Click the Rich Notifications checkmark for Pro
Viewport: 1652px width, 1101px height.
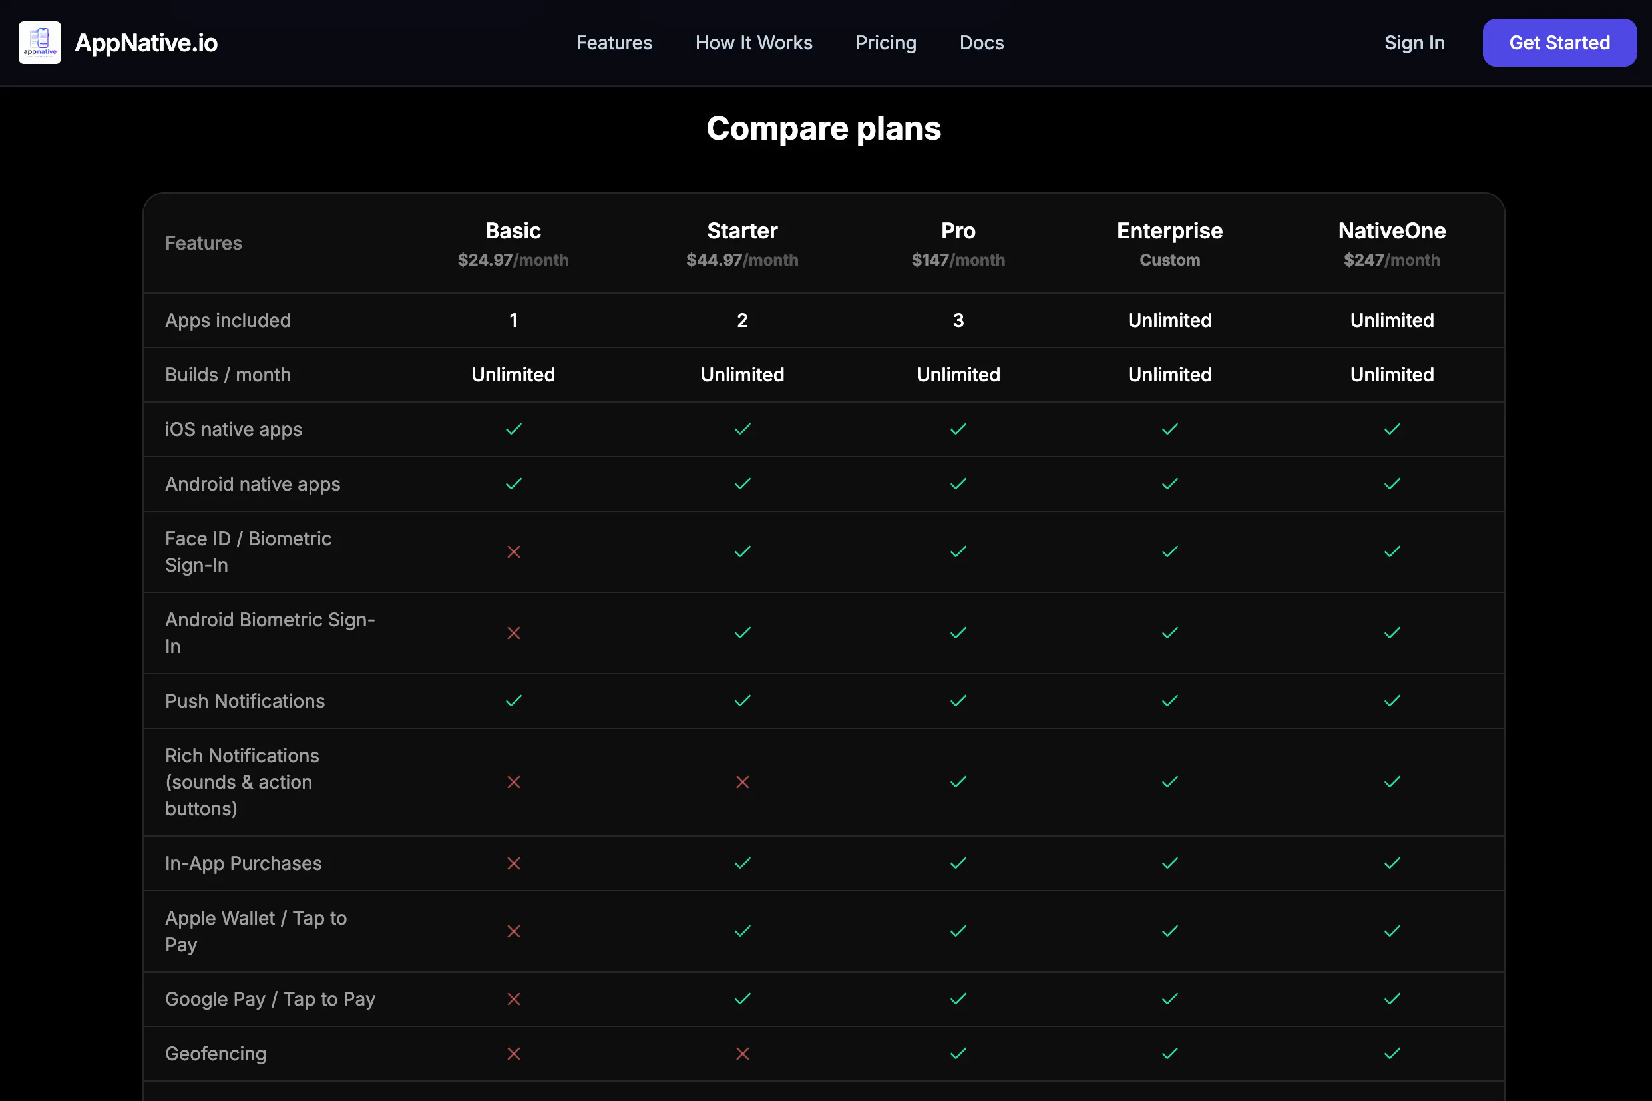[958, 782]
